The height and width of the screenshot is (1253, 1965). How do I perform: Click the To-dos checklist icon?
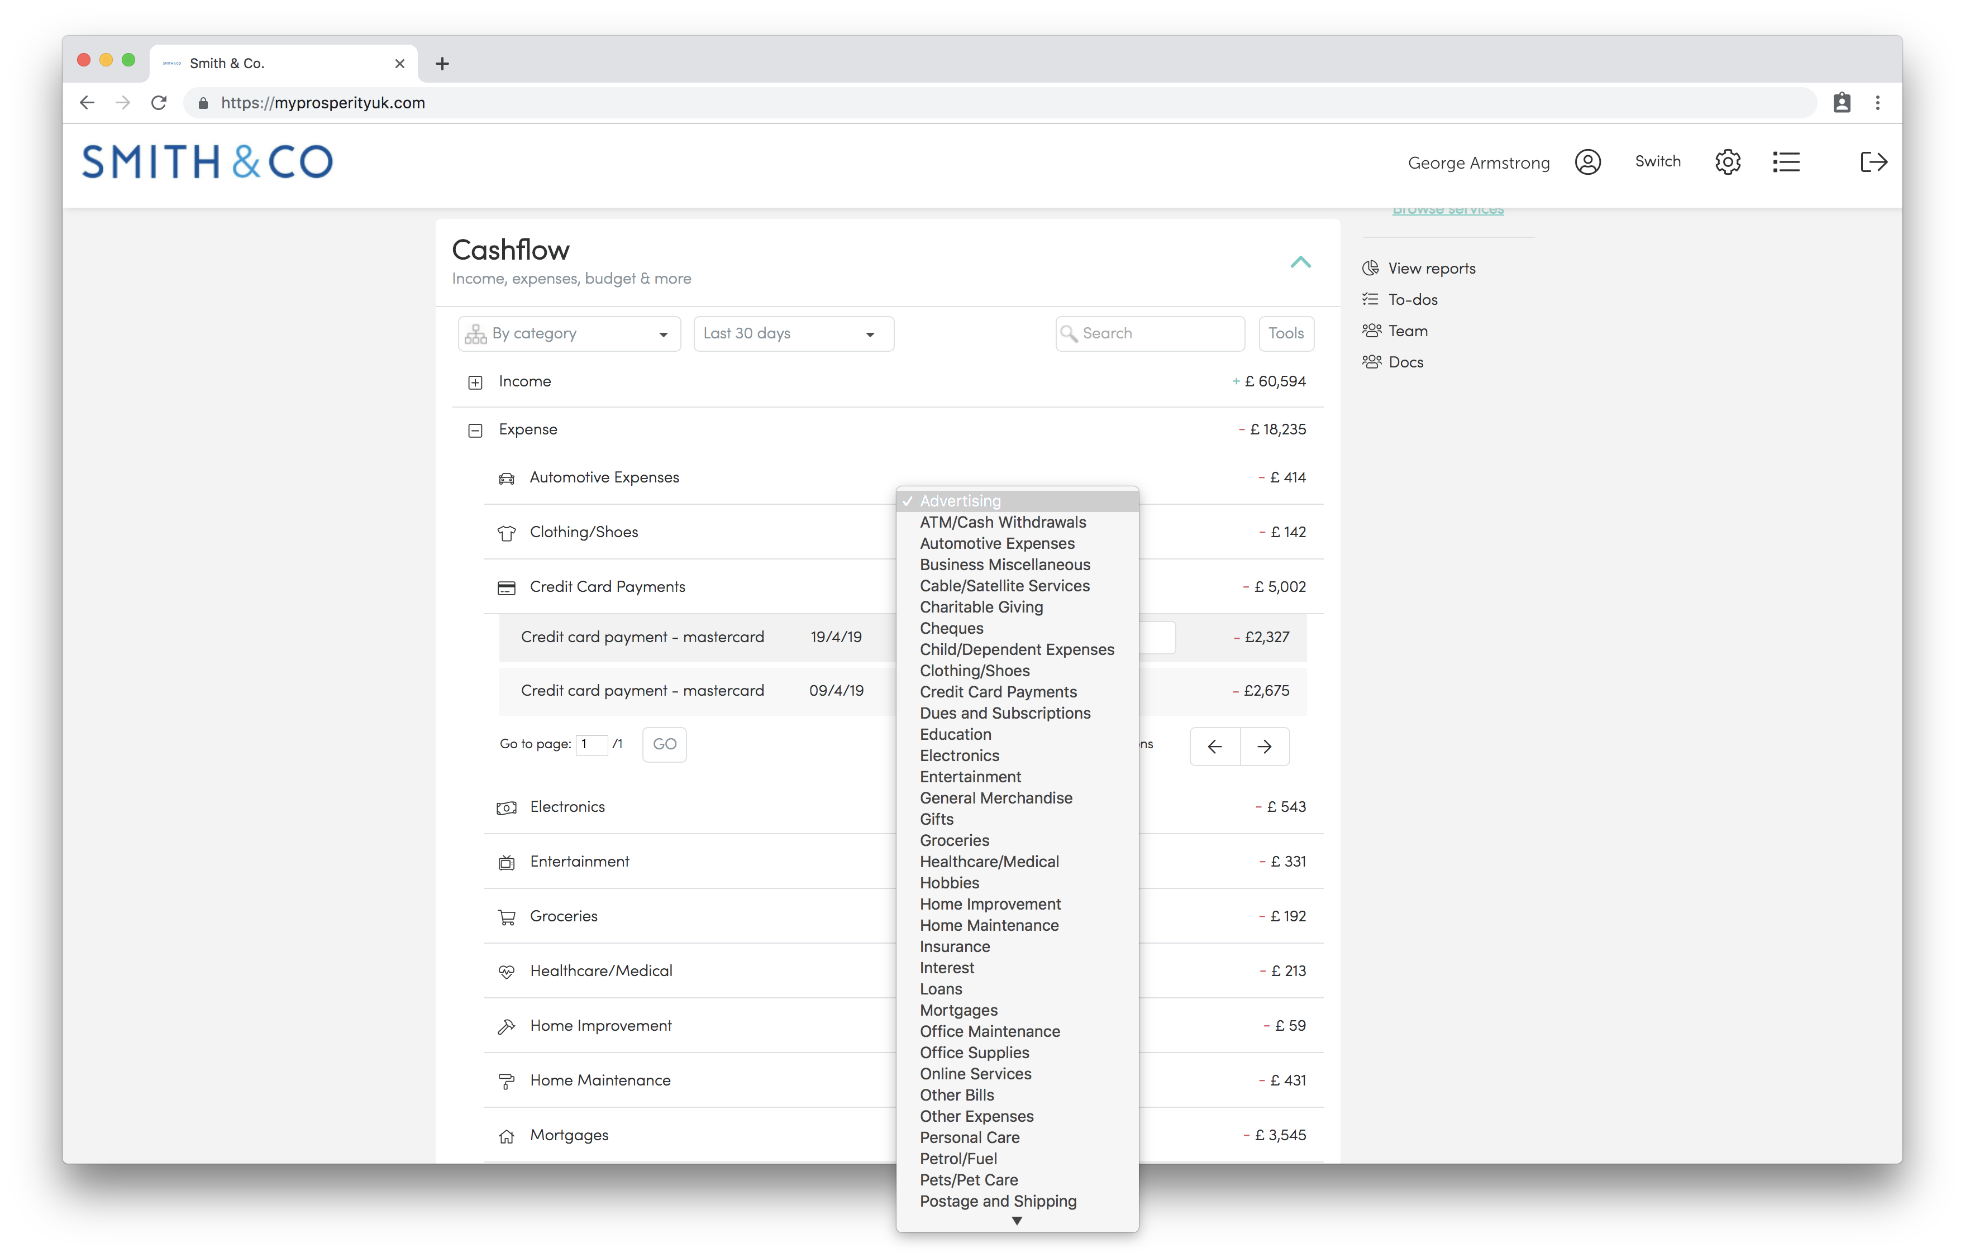pos(1371,299)
